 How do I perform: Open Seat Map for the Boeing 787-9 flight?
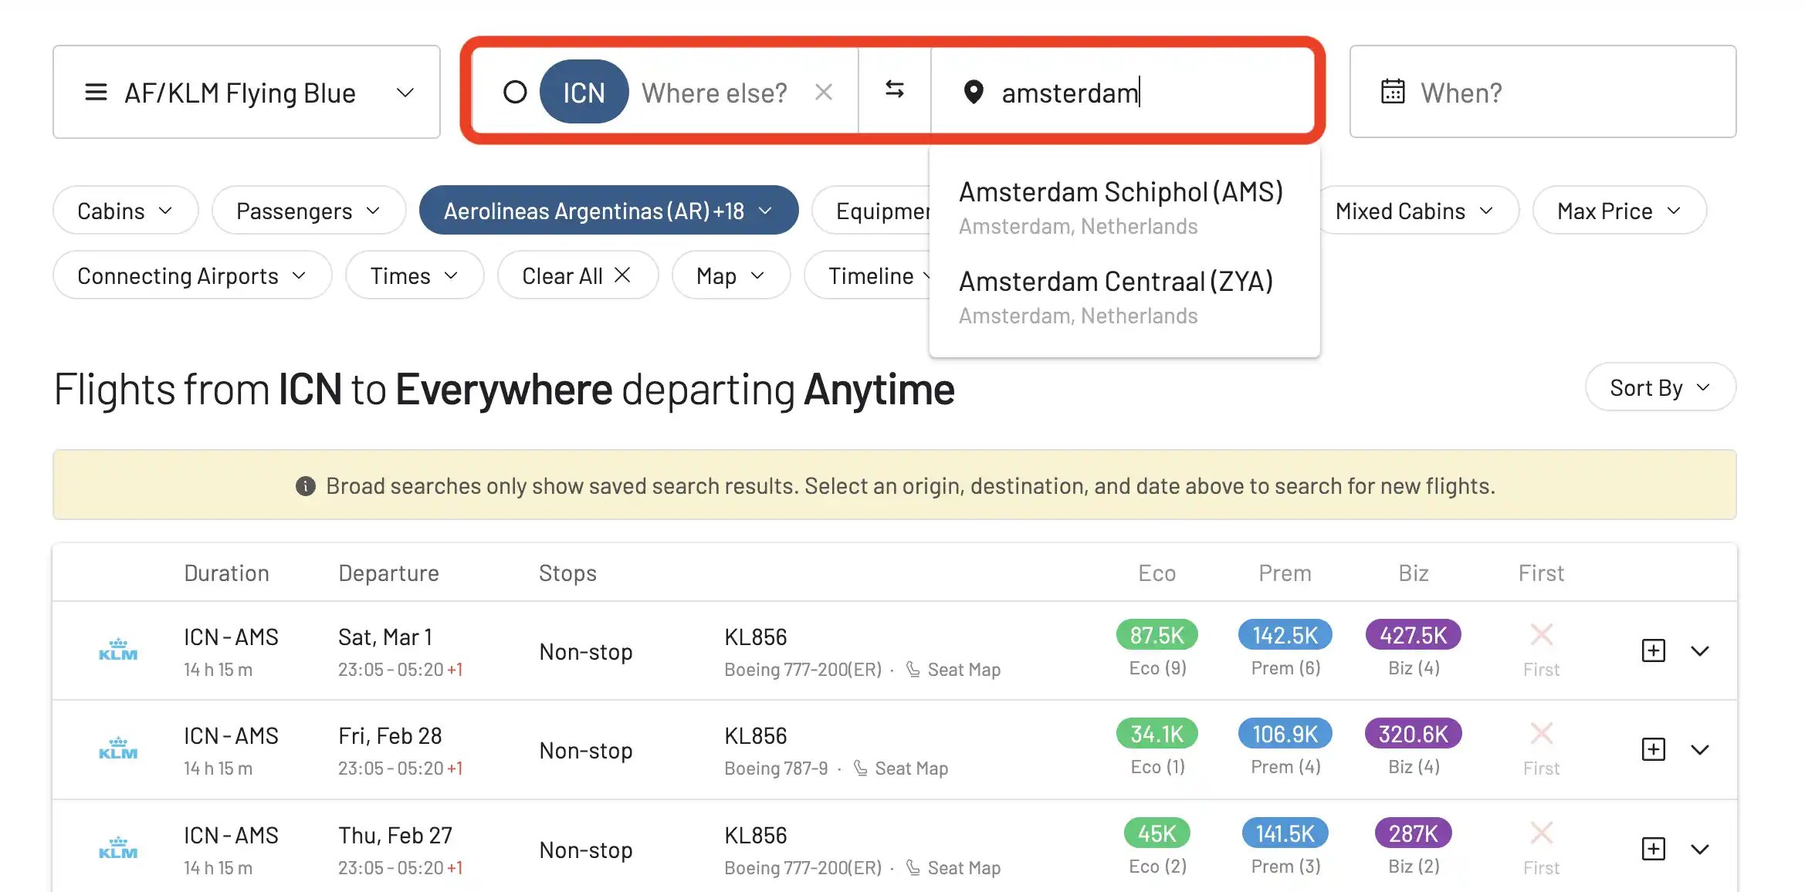[x=900, y=769]
